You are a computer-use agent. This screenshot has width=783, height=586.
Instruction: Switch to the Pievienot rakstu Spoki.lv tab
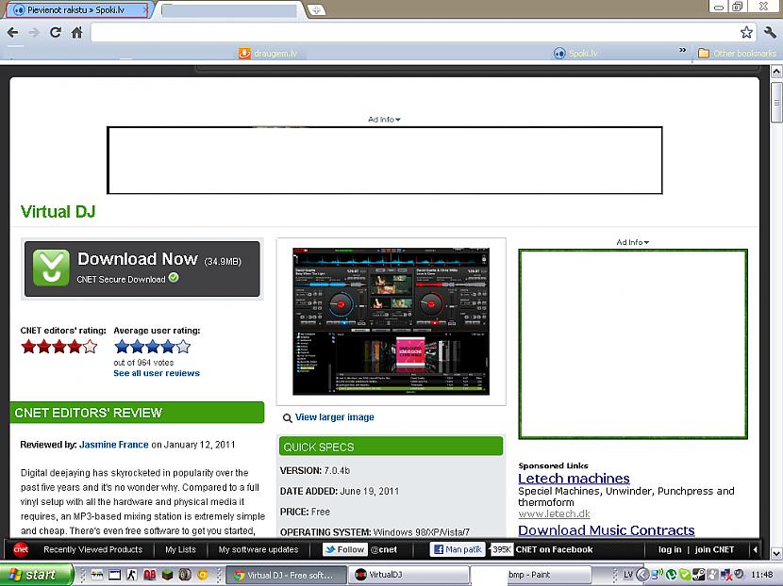[76, 10]
